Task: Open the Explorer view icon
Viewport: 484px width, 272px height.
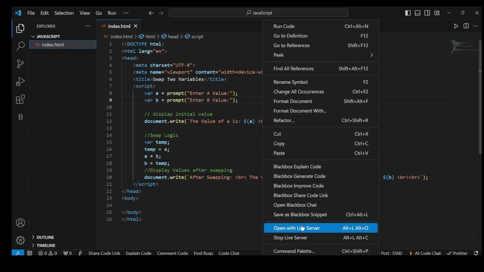Action: [x=20, y=28]
